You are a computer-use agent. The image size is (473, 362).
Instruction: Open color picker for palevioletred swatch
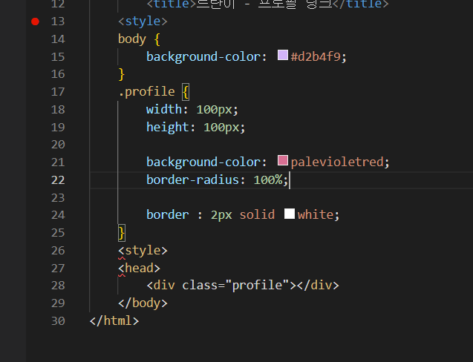pyautogui.click(x=283, y=160)
